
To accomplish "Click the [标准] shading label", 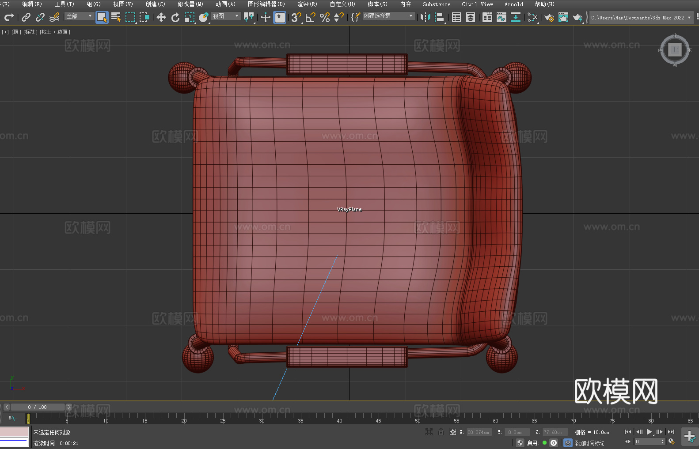I will coord(30,32).
